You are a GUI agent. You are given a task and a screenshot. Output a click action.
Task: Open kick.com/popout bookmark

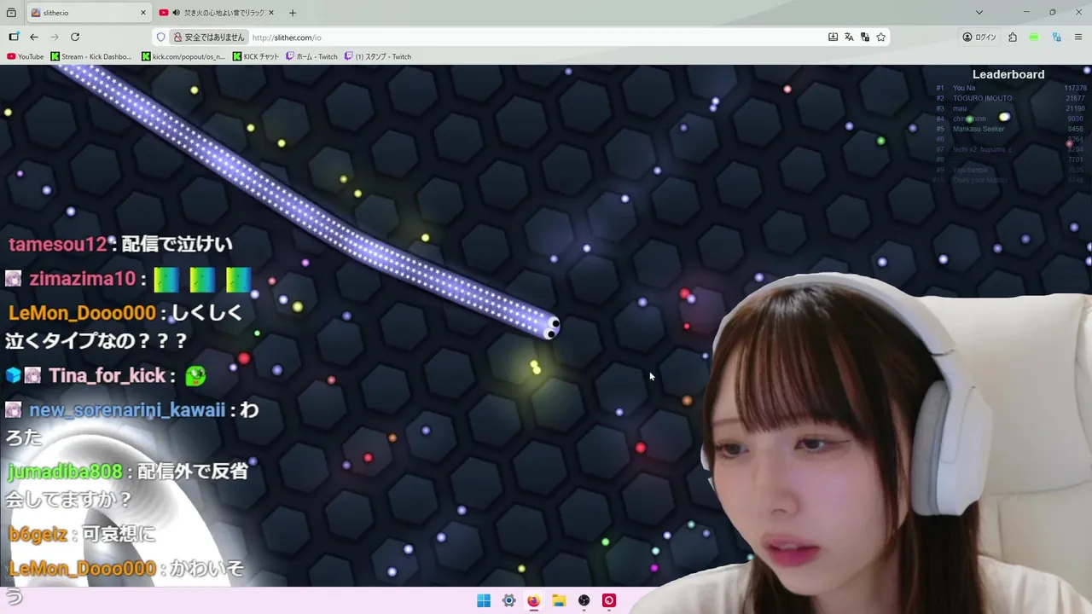(x=183, y=56)
